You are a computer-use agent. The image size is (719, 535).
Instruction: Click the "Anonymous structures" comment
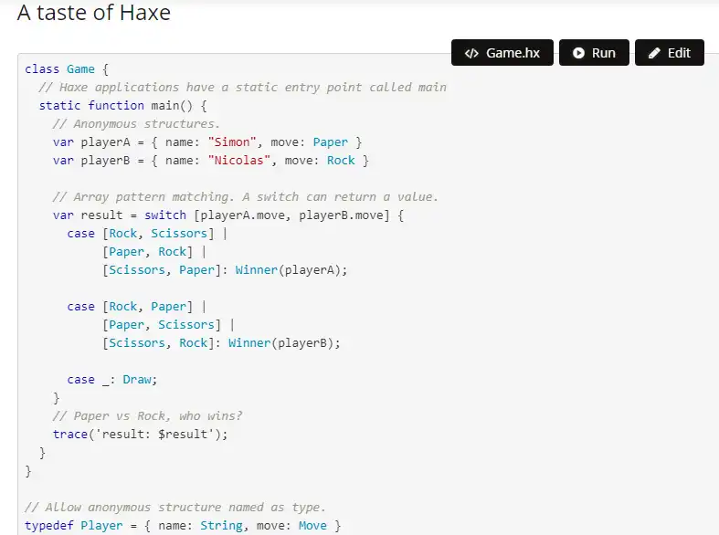click(x=136, y=123)
